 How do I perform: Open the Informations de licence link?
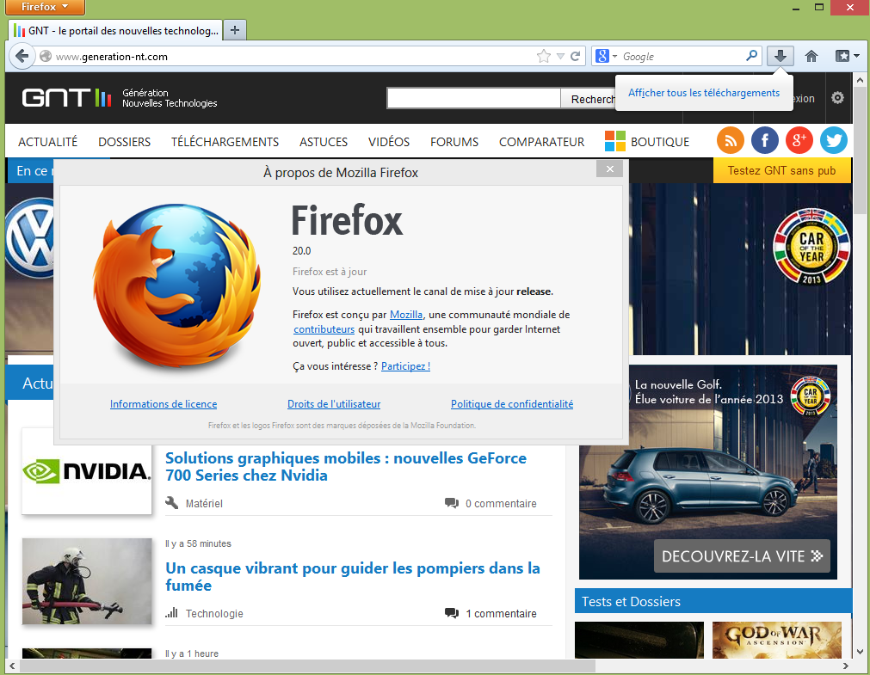pyautogui.click(x=164, y=404)
